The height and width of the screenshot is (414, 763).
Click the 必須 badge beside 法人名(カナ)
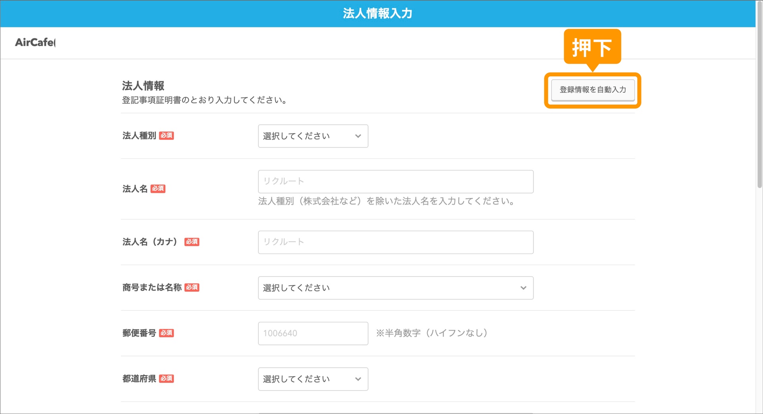click(x=192, y=242)
